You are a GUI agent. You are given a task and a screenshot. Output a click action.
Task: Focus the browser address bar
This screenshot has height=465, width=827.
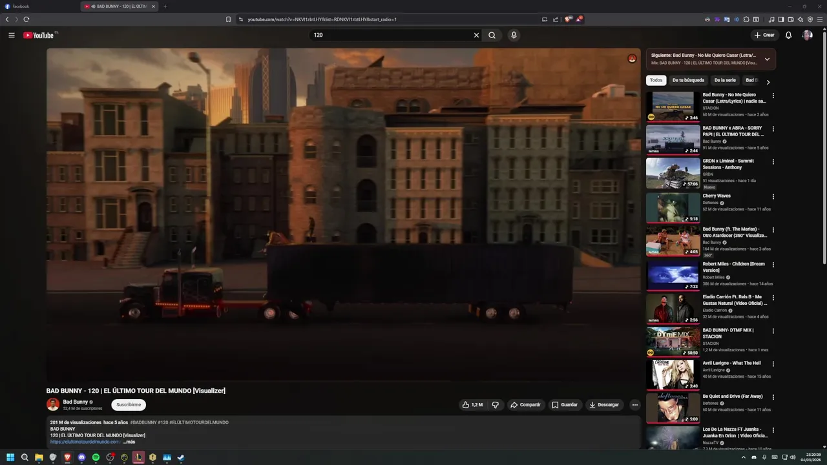[388, 19]
